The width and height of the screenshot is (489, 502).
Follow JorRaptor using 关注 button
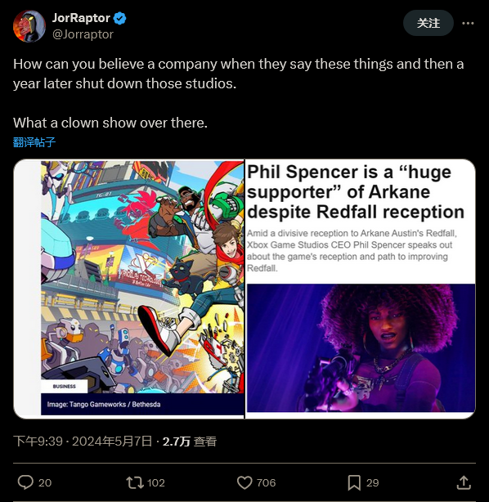coord(428,23)
